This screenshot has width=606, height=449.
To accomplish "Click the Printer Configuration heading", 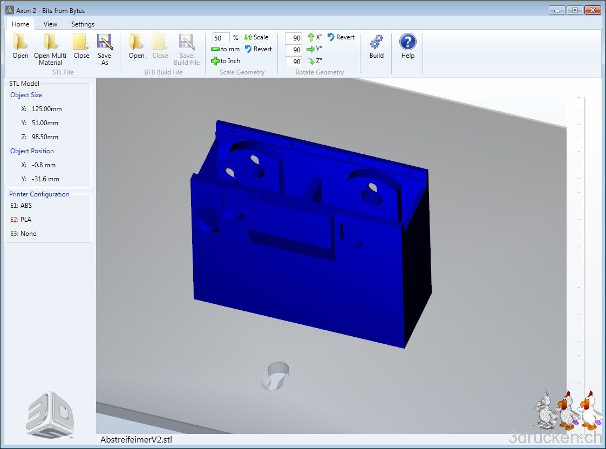I will (39, 194).
